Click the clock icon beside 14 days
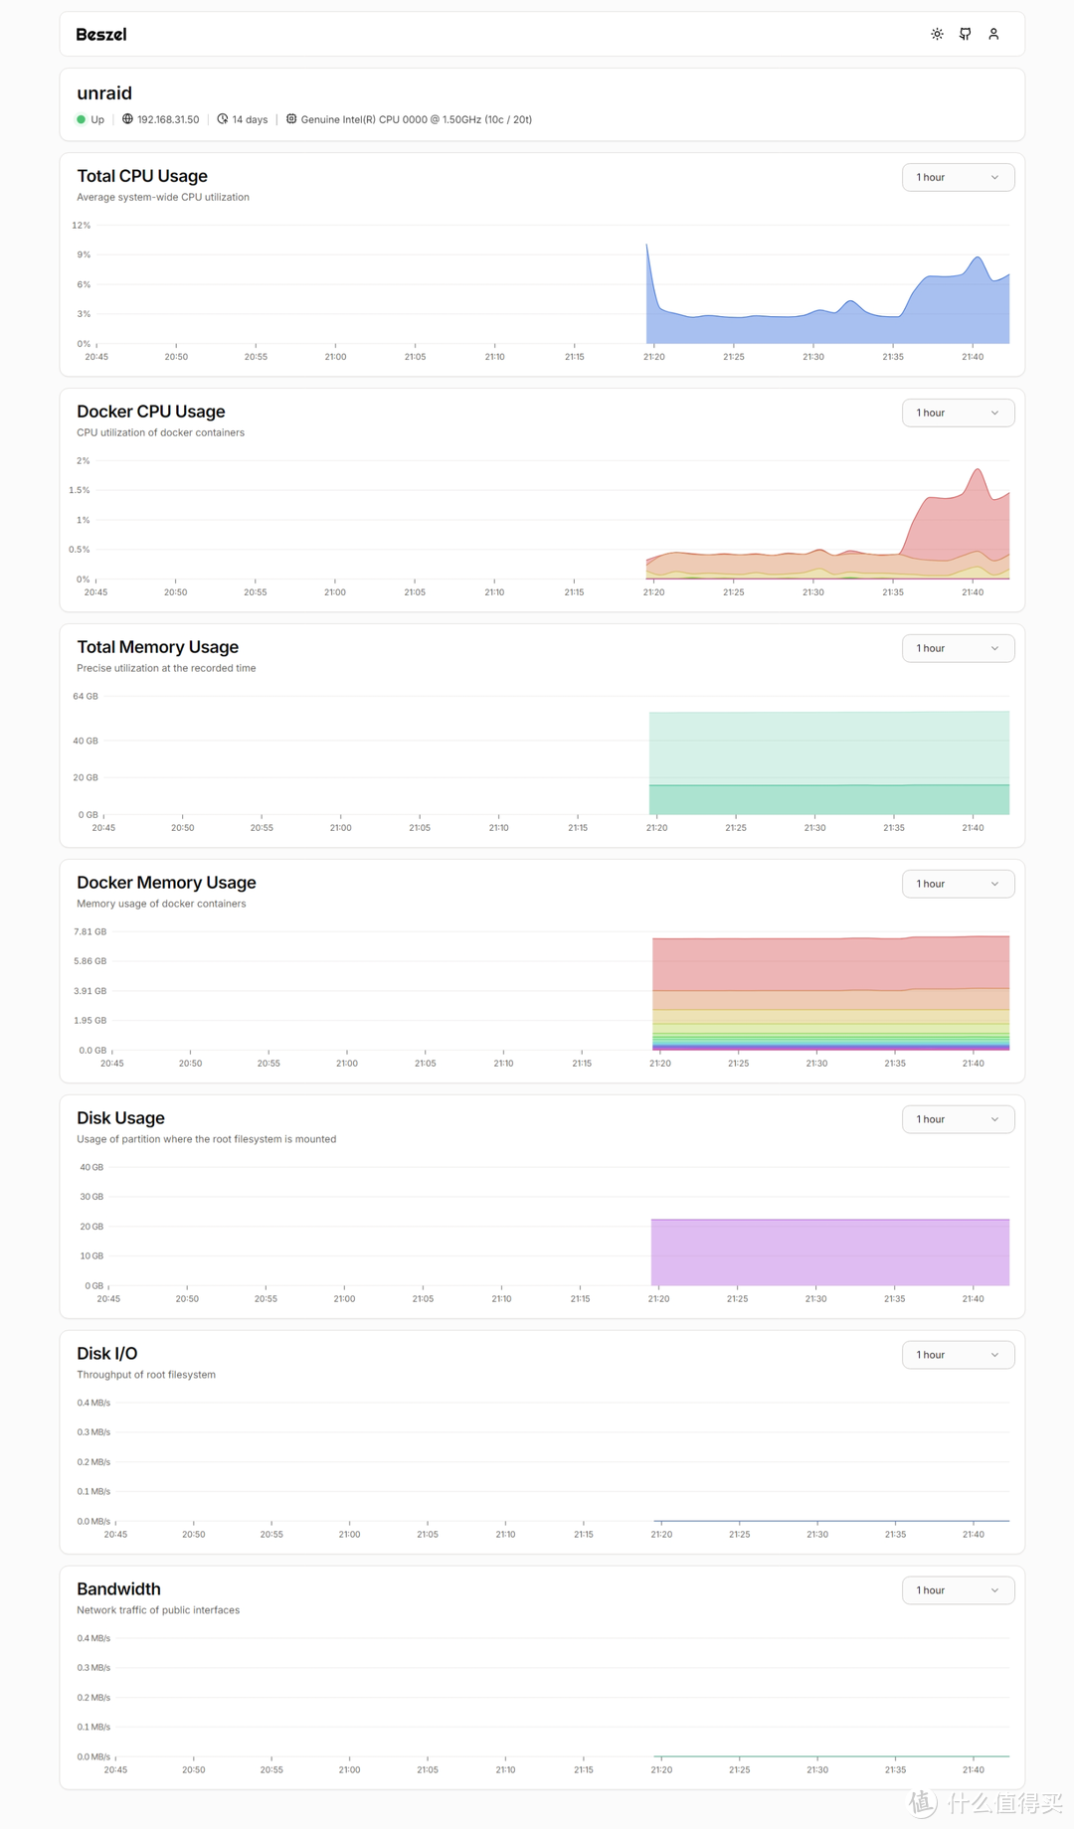This screenshot has height=1829, width=1074. click(x=223, y=119)
